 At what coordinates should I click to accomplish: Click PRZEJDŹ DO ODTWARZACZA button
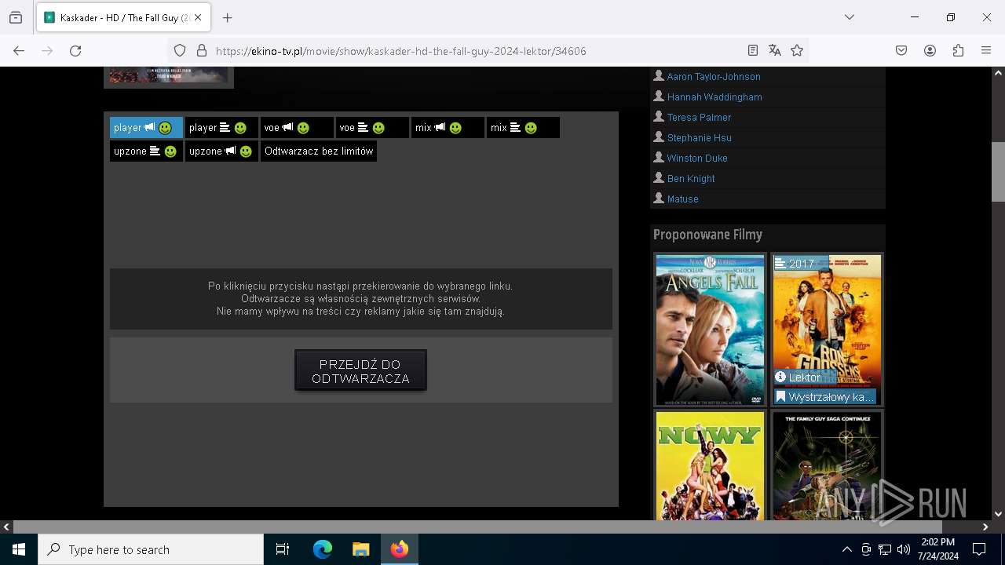360,370
